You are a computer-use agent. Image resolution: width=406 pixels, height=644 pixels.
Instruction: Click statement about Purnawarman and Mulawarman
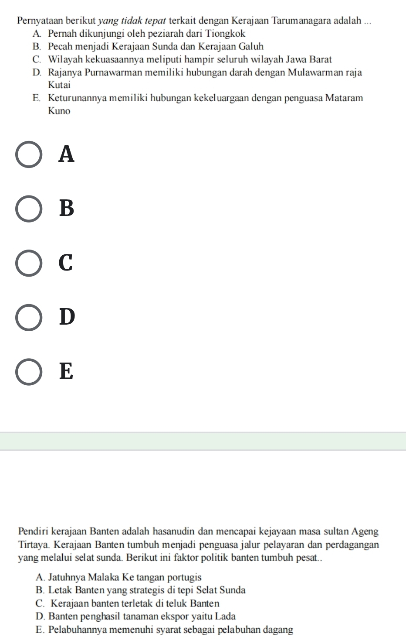(197, 79)
